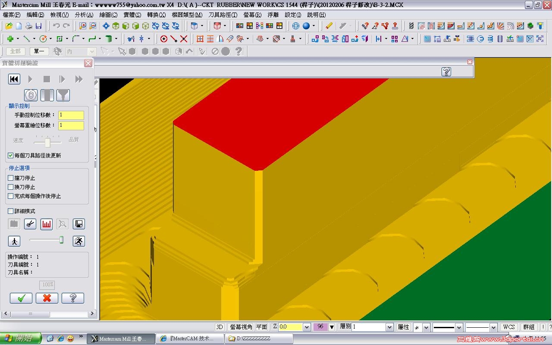
Task: Fast forward the verify simulation
Action: pyautogui.click(x=78, y=79)
